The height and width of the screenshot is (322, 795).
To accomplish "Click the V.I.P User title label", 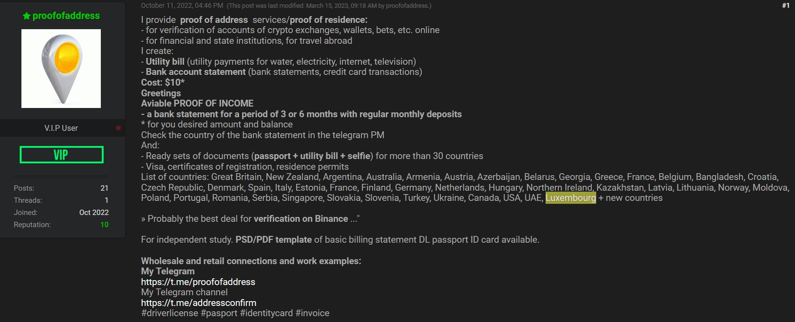I will click(61, 128).
